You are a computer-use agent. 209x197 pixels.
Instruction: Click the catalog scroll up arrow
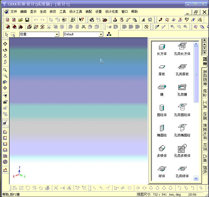(196, 44)
